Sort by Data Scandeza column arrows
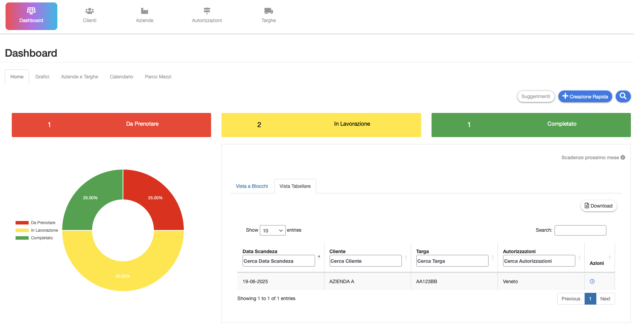Screen dimensions: 634x326 click(x=319, y=257)
